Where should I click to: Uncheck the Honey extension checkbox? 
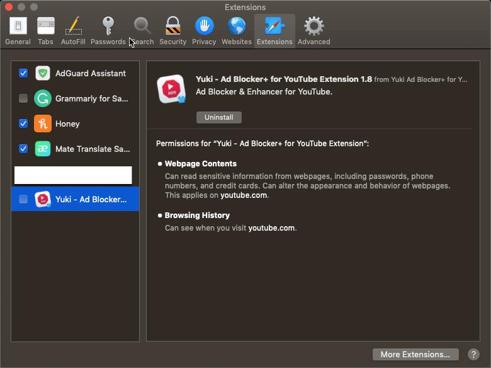[x=23, y=124]
